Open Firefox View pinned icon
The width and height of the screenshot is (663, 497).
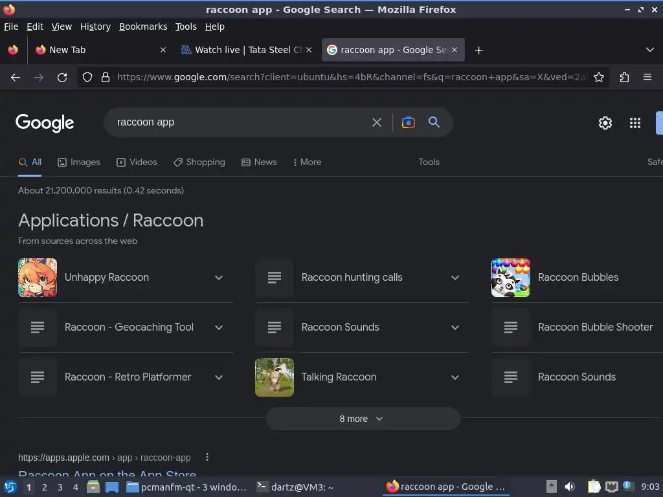pyautogui.click(x=13, y=50)
